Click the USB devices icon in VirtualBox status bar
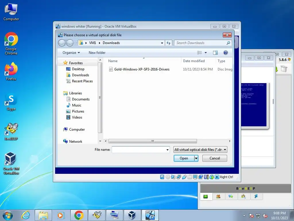Image resolution: width=294 pixels, height=221 pixels. [184, 177]
